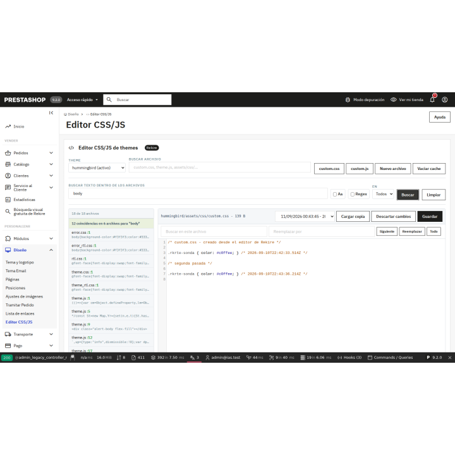The width and height of the screenshot is (455, 455).
Task: Open Tema Email menu item
Action: 16,270
